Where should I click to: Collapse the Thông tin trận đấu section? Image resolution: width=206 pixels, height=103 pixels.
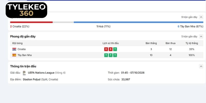pyautogui.click(x=201, y=66)
